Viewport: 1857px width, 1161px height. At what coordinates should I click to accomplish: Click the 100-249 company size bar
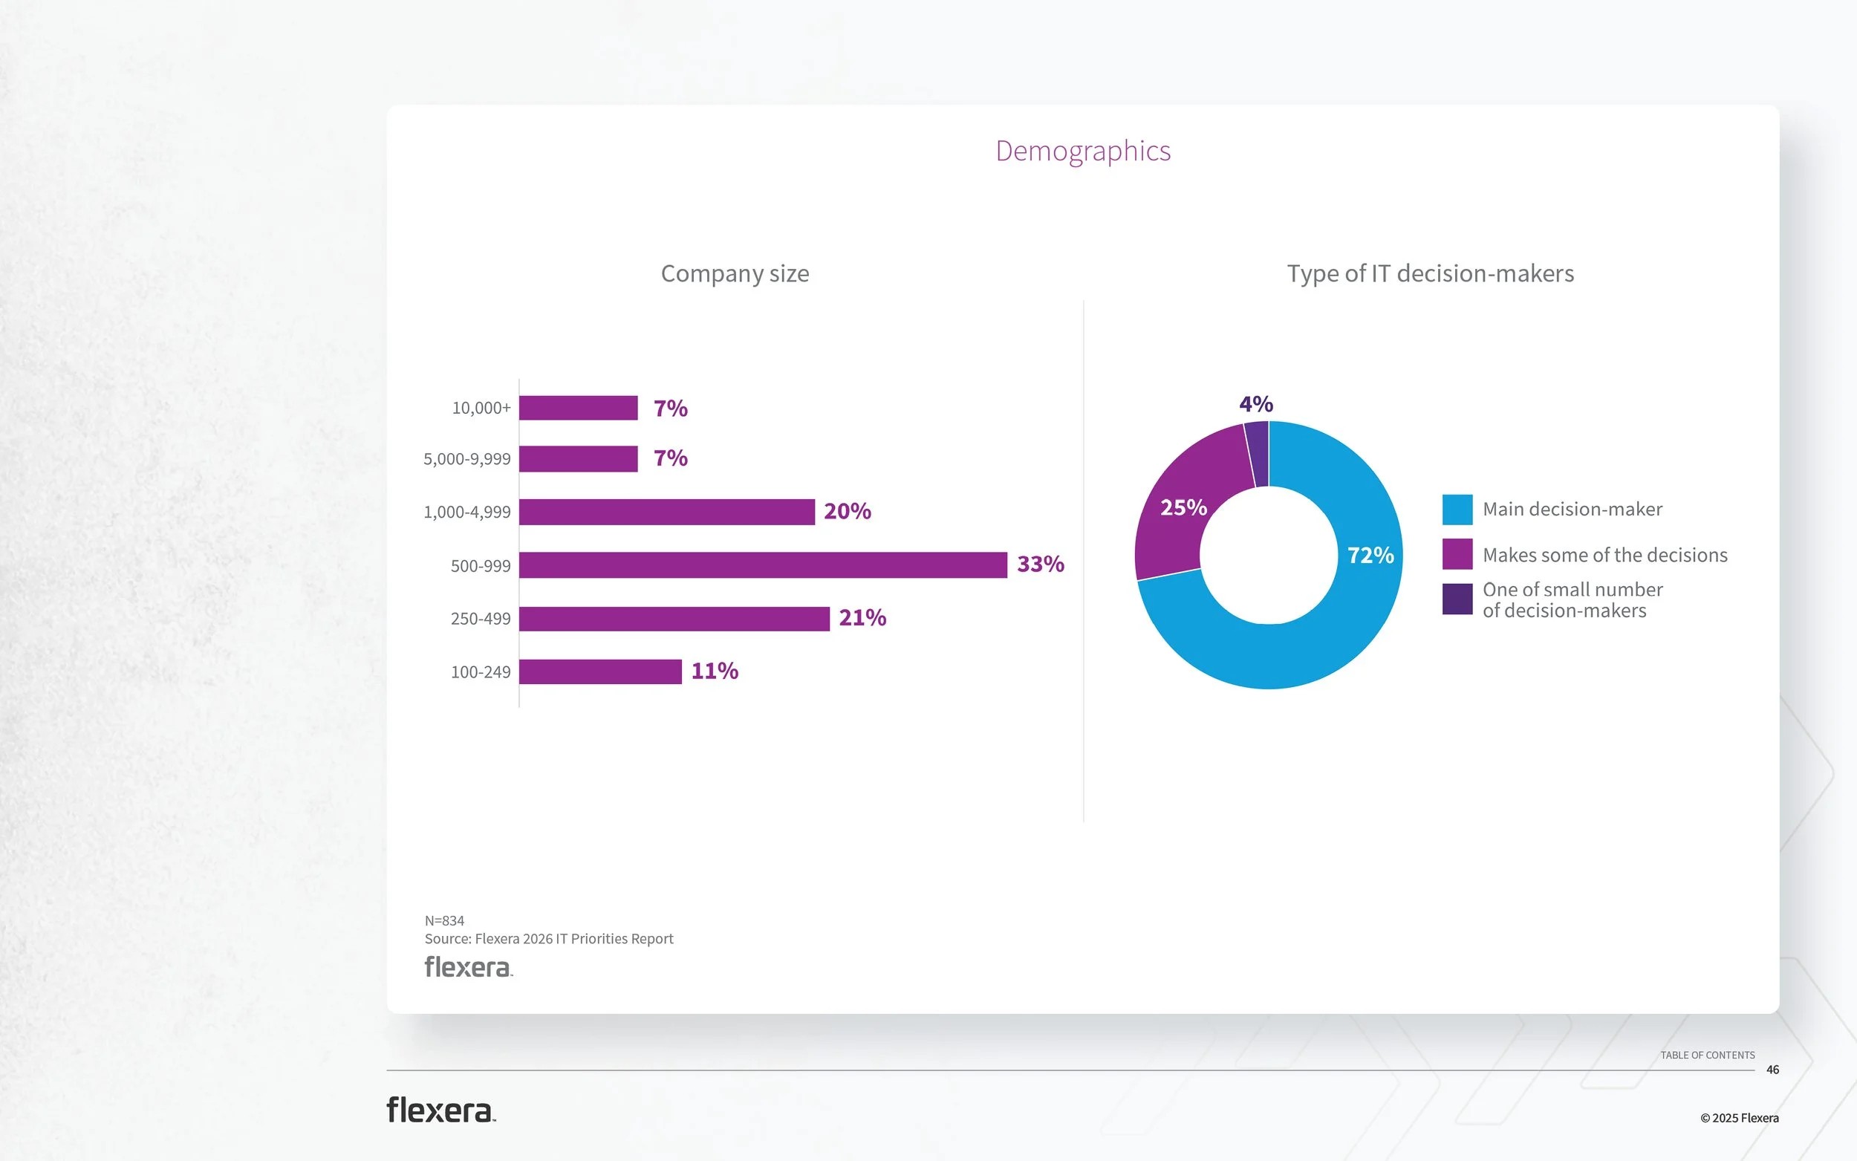599,671
